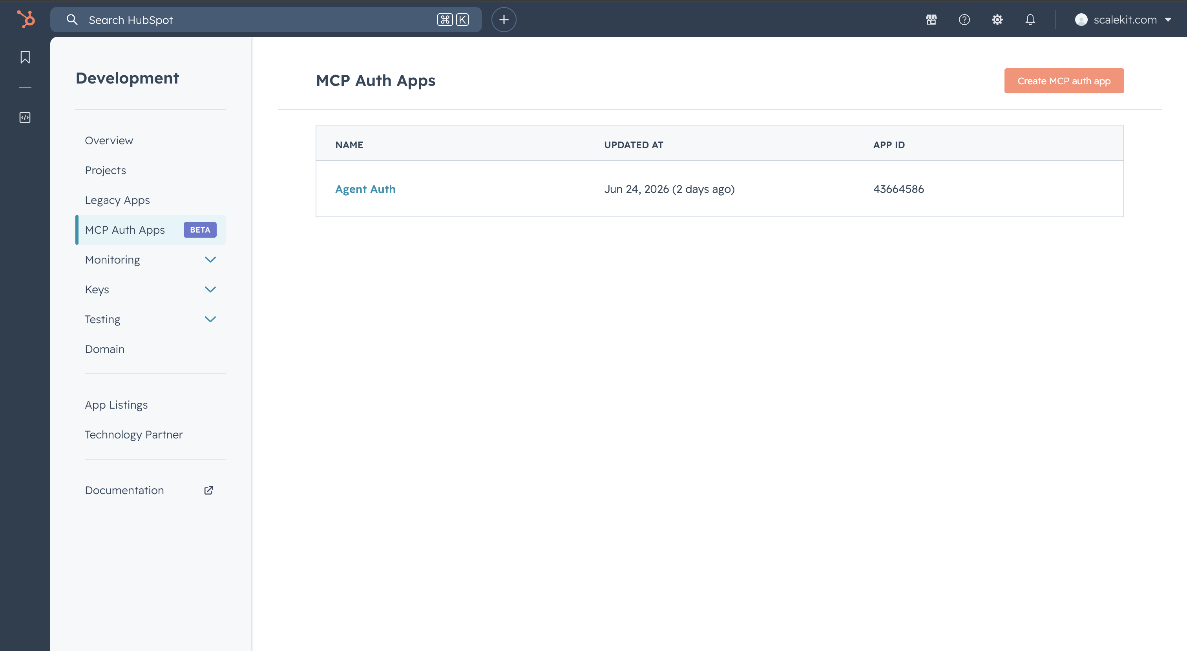Click the search magnifier icon
The width and height of the screenshot is (1187, 651).
coord(72,19)
